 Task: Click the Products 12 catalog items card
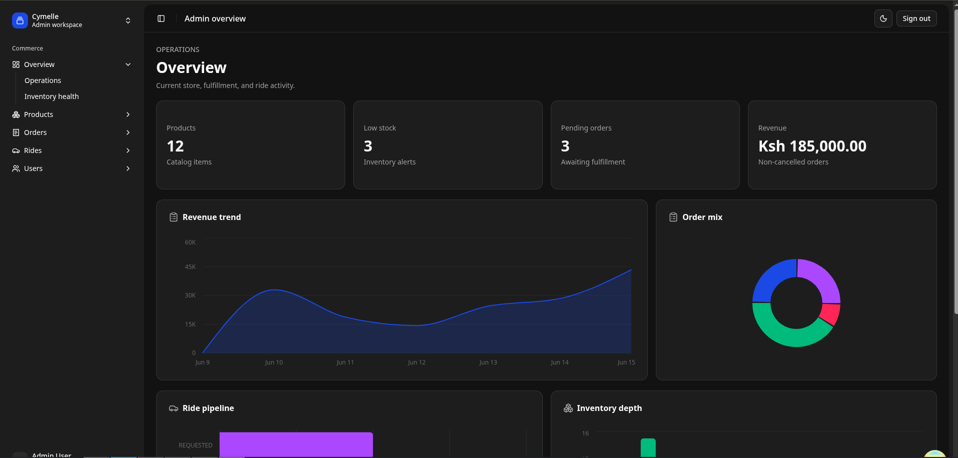coord(251,145)
